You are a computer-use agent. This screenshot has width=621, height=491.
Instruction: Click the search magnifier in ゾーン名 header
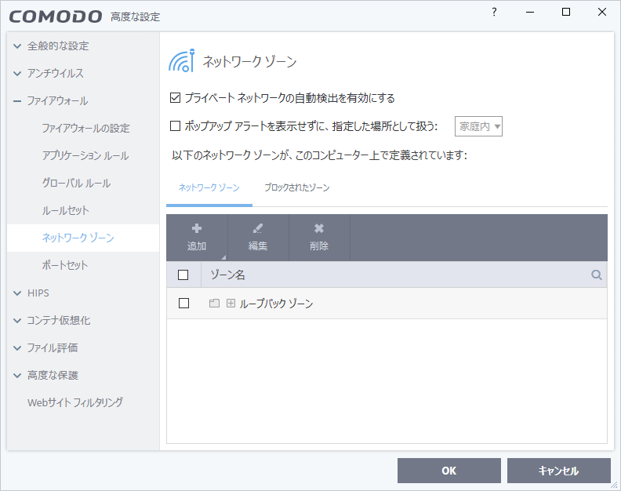pyautogui.click(x=597, y=275)
